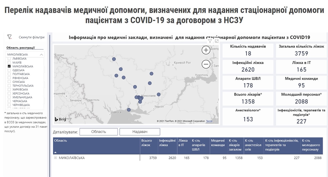Viewport: 328px width, 177px height.
Task: Click the filter funnel icon beside Скинути фільтри
Action: (9, 37)
